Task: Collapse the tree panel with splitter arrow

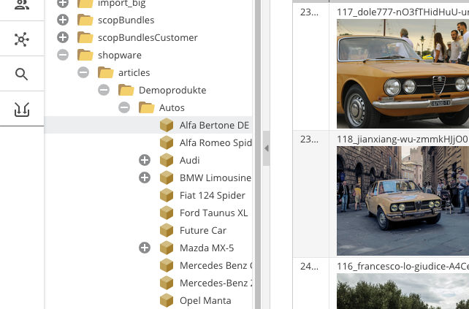Action: (266, 148)
